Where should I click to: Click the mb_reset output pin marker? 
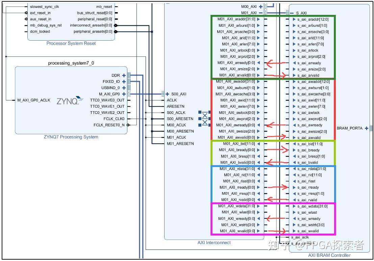116,6
